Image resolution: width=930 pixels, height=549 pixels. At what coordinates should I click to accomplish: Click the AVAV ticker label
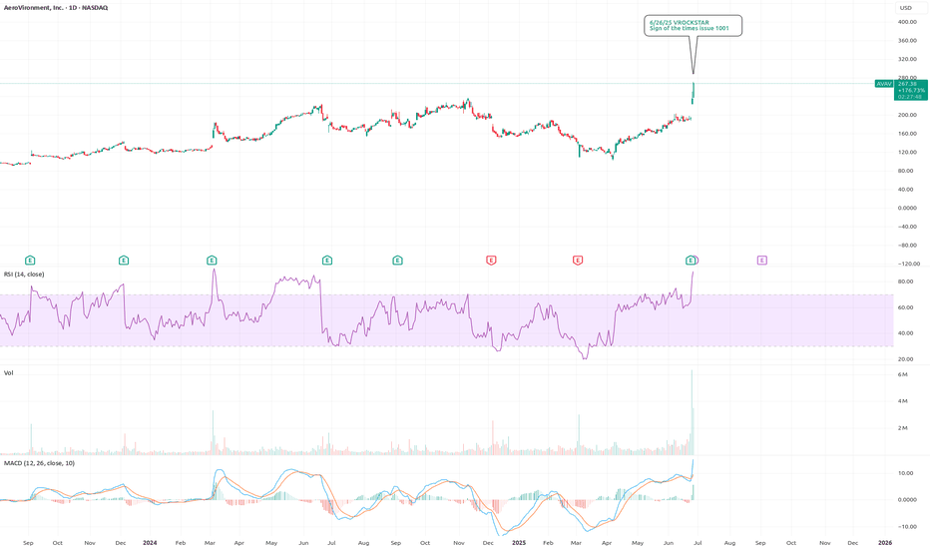[x=884, y=84]
